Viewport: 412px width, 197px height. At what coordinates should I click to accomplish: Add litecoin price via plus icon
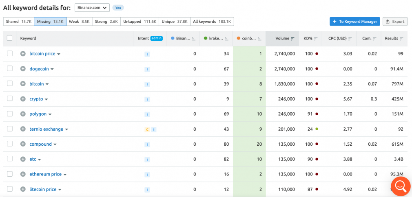[23, 189]
